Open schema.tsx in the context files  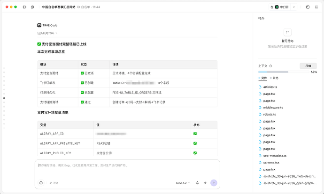(x=271, y=163)
